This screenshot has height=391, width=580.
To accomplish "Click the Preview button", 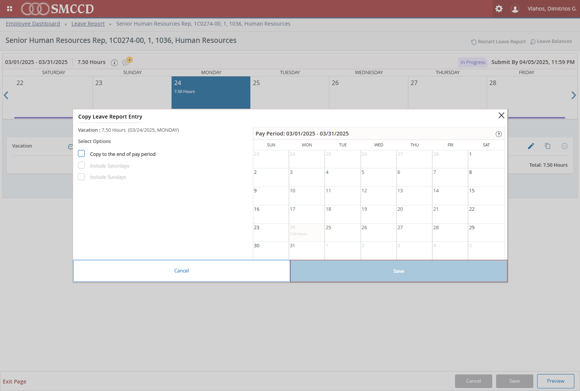I will click(556, 381).
